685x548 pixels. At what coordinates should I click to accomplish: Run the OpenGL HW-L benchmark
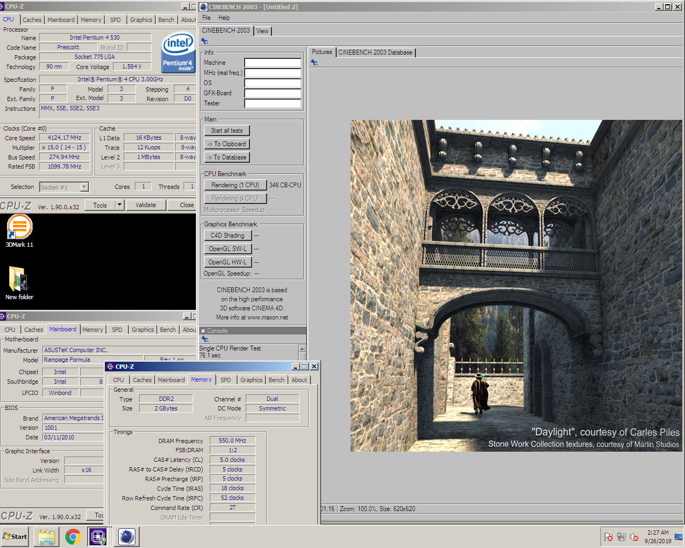coord(227,262)
